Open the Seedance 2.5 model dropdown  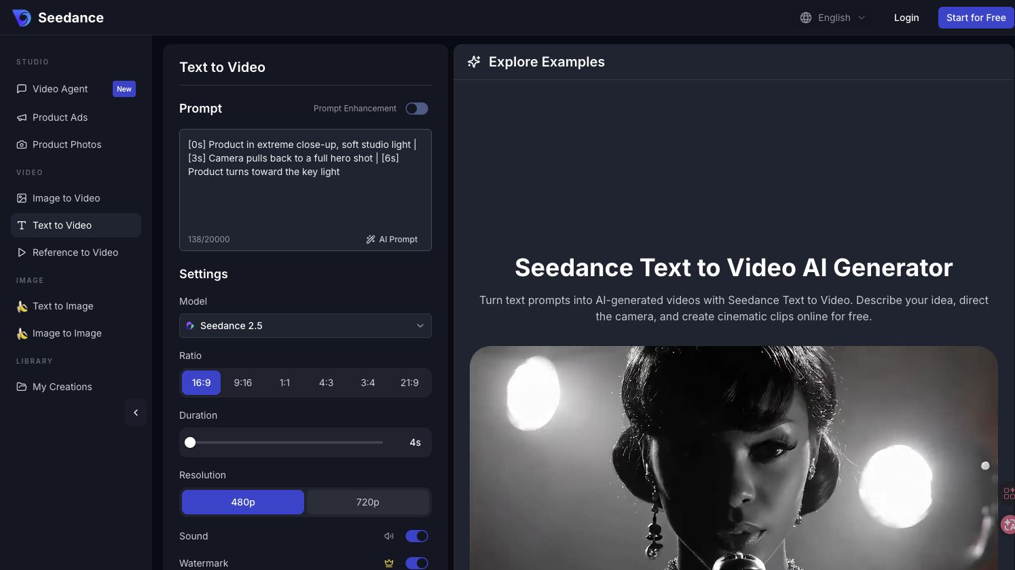coord(306,326)
